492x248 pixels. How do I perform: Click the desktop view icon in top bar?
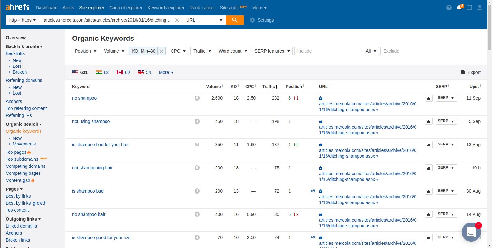(469, 8)
